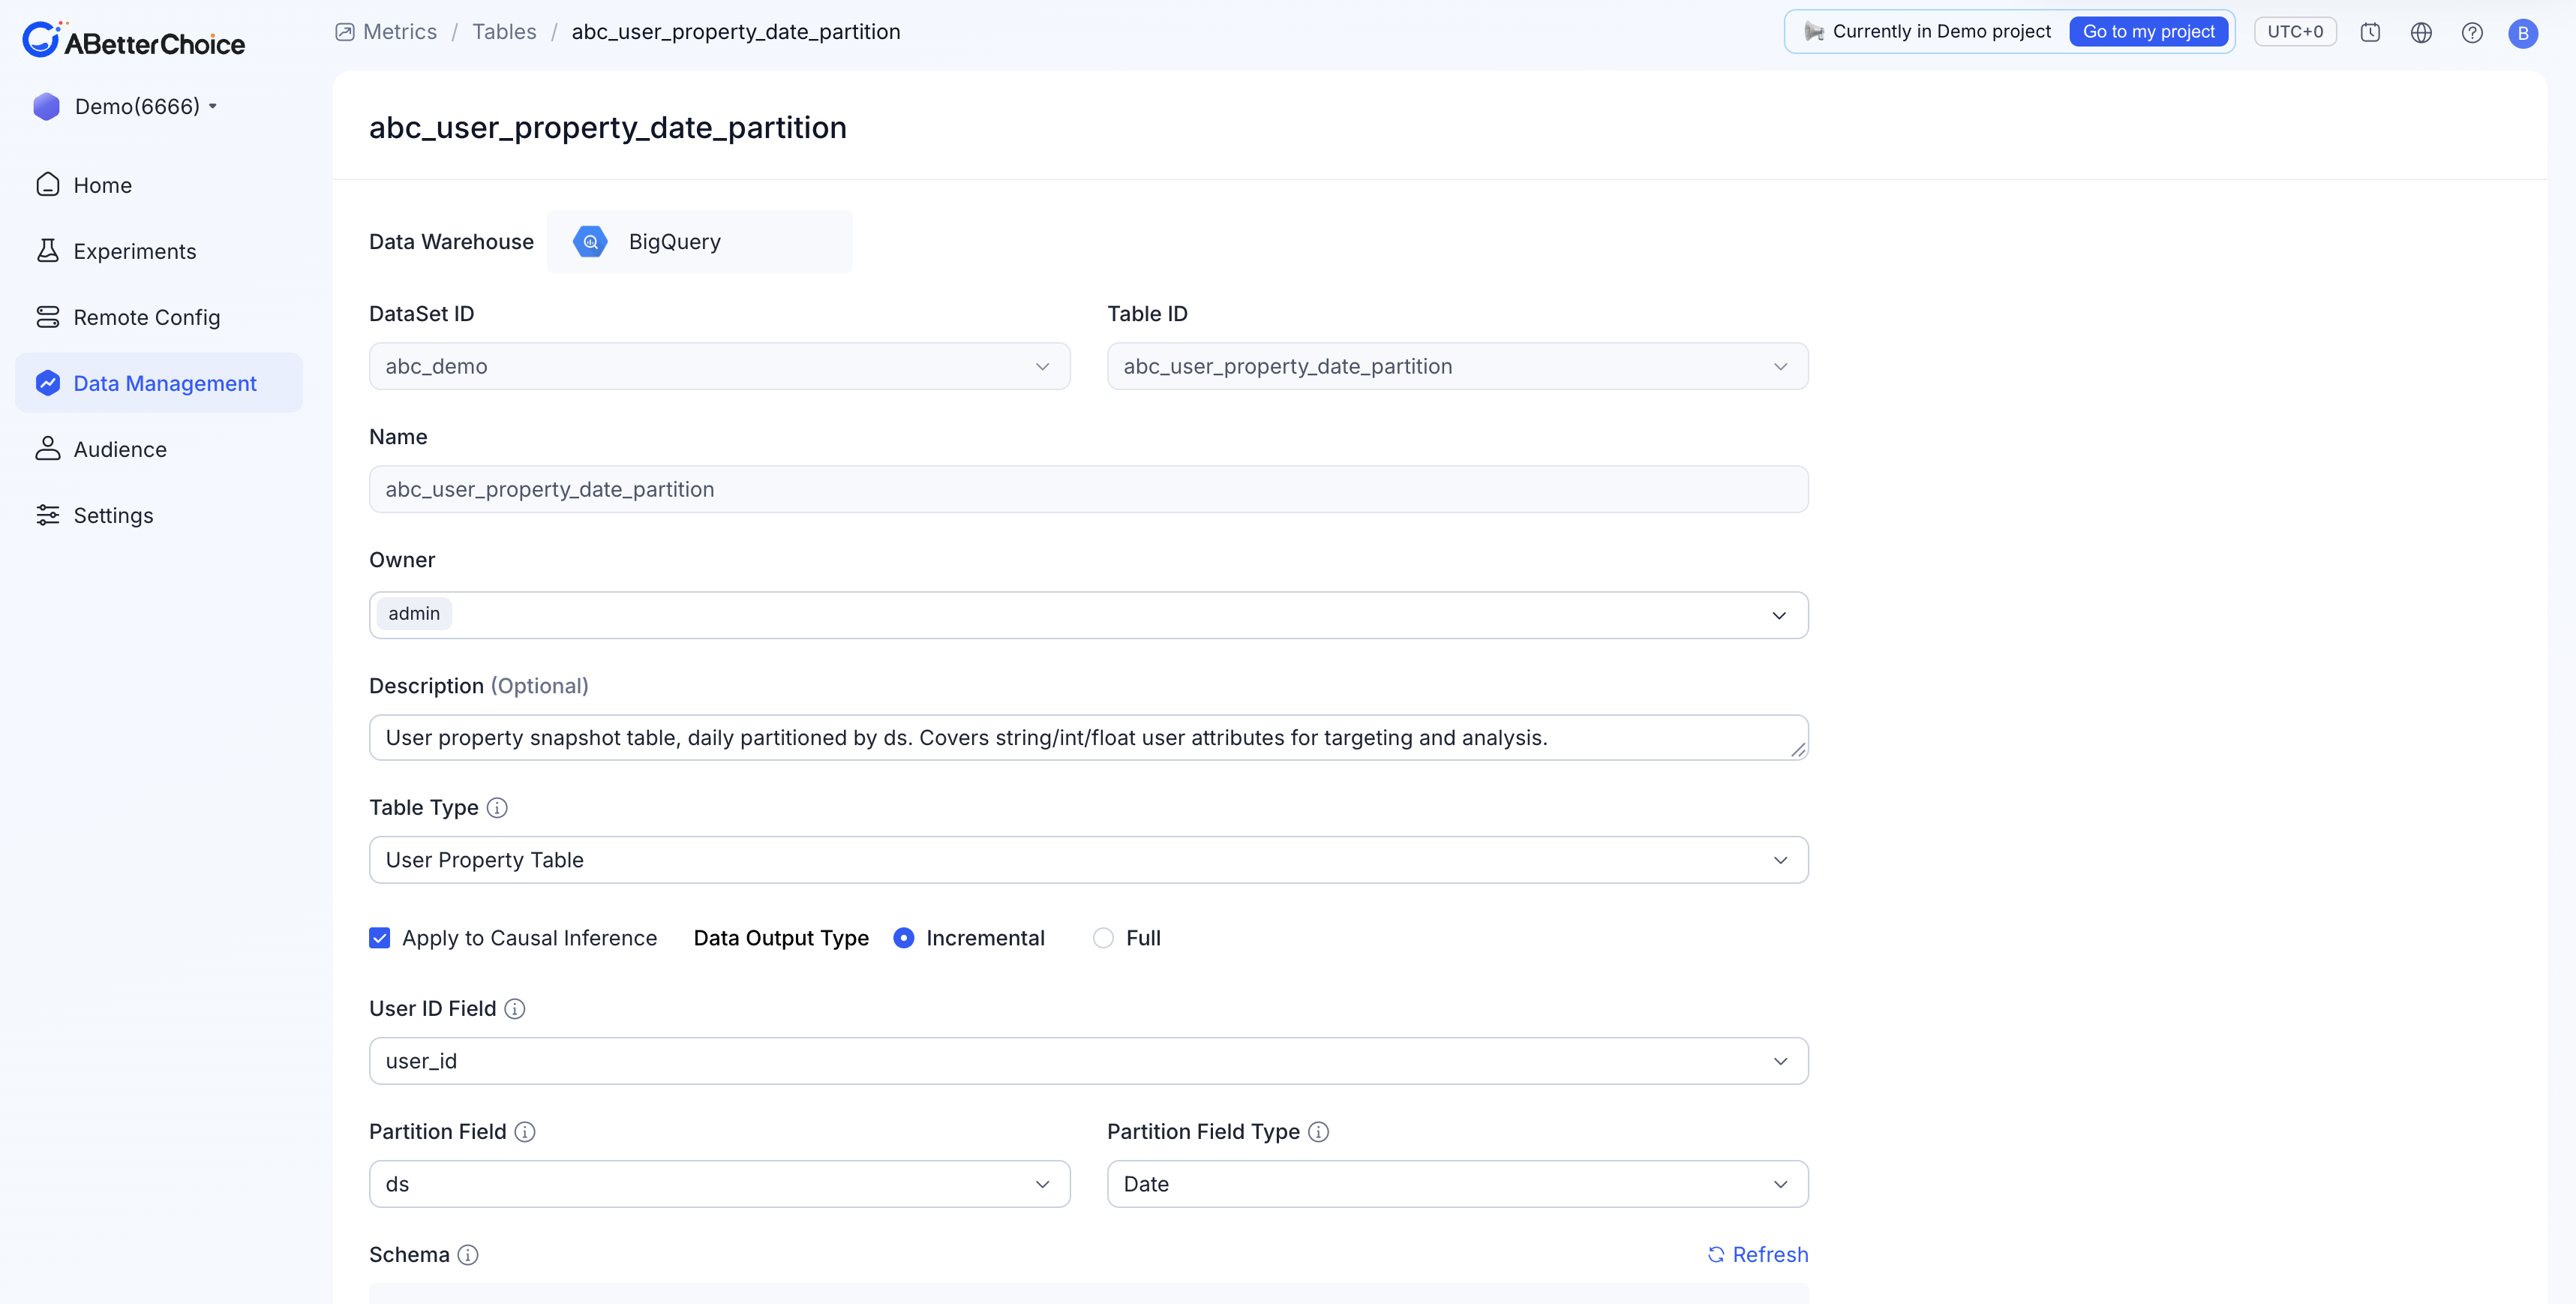
Task: Go to Audience in sidebar
Action: pyautogui.click(x=158, y=449)
